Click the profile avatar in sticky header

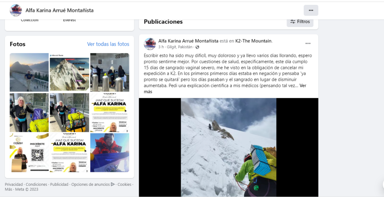(16, 10)
